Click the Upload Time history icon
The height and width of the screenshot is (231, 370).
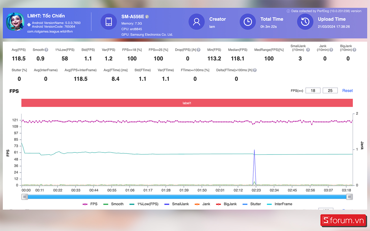click(x=305, y=22)
